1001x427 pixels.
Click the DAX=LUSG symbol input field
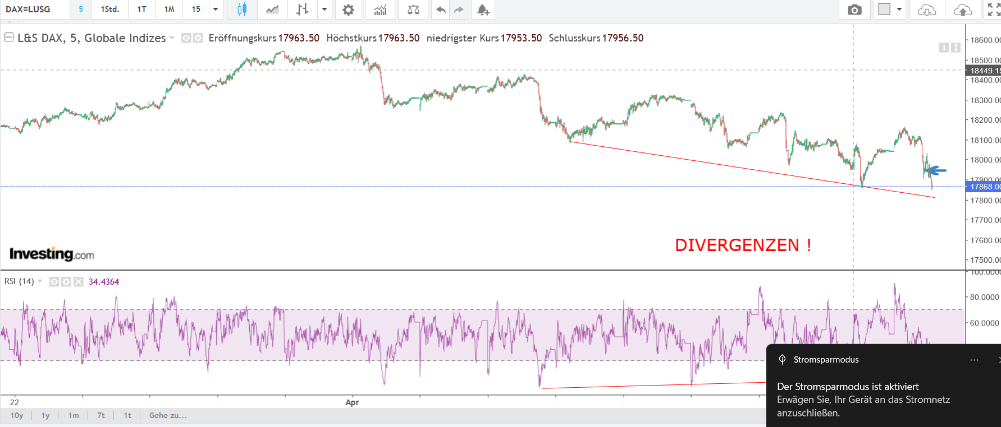35,10
